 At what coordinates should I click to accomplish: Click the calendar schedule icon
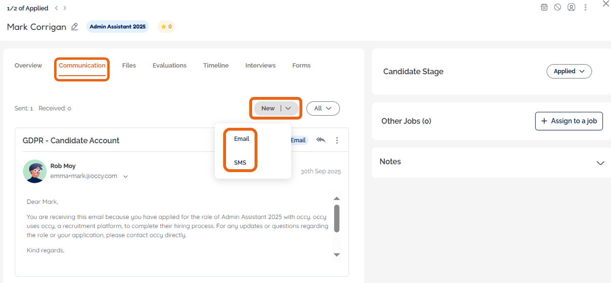coord(544,7)
